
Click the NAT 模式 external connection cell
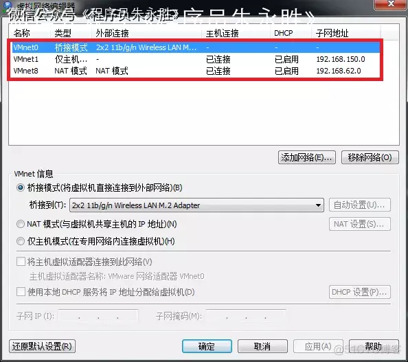pyautogui.click(x=112, y=71)
